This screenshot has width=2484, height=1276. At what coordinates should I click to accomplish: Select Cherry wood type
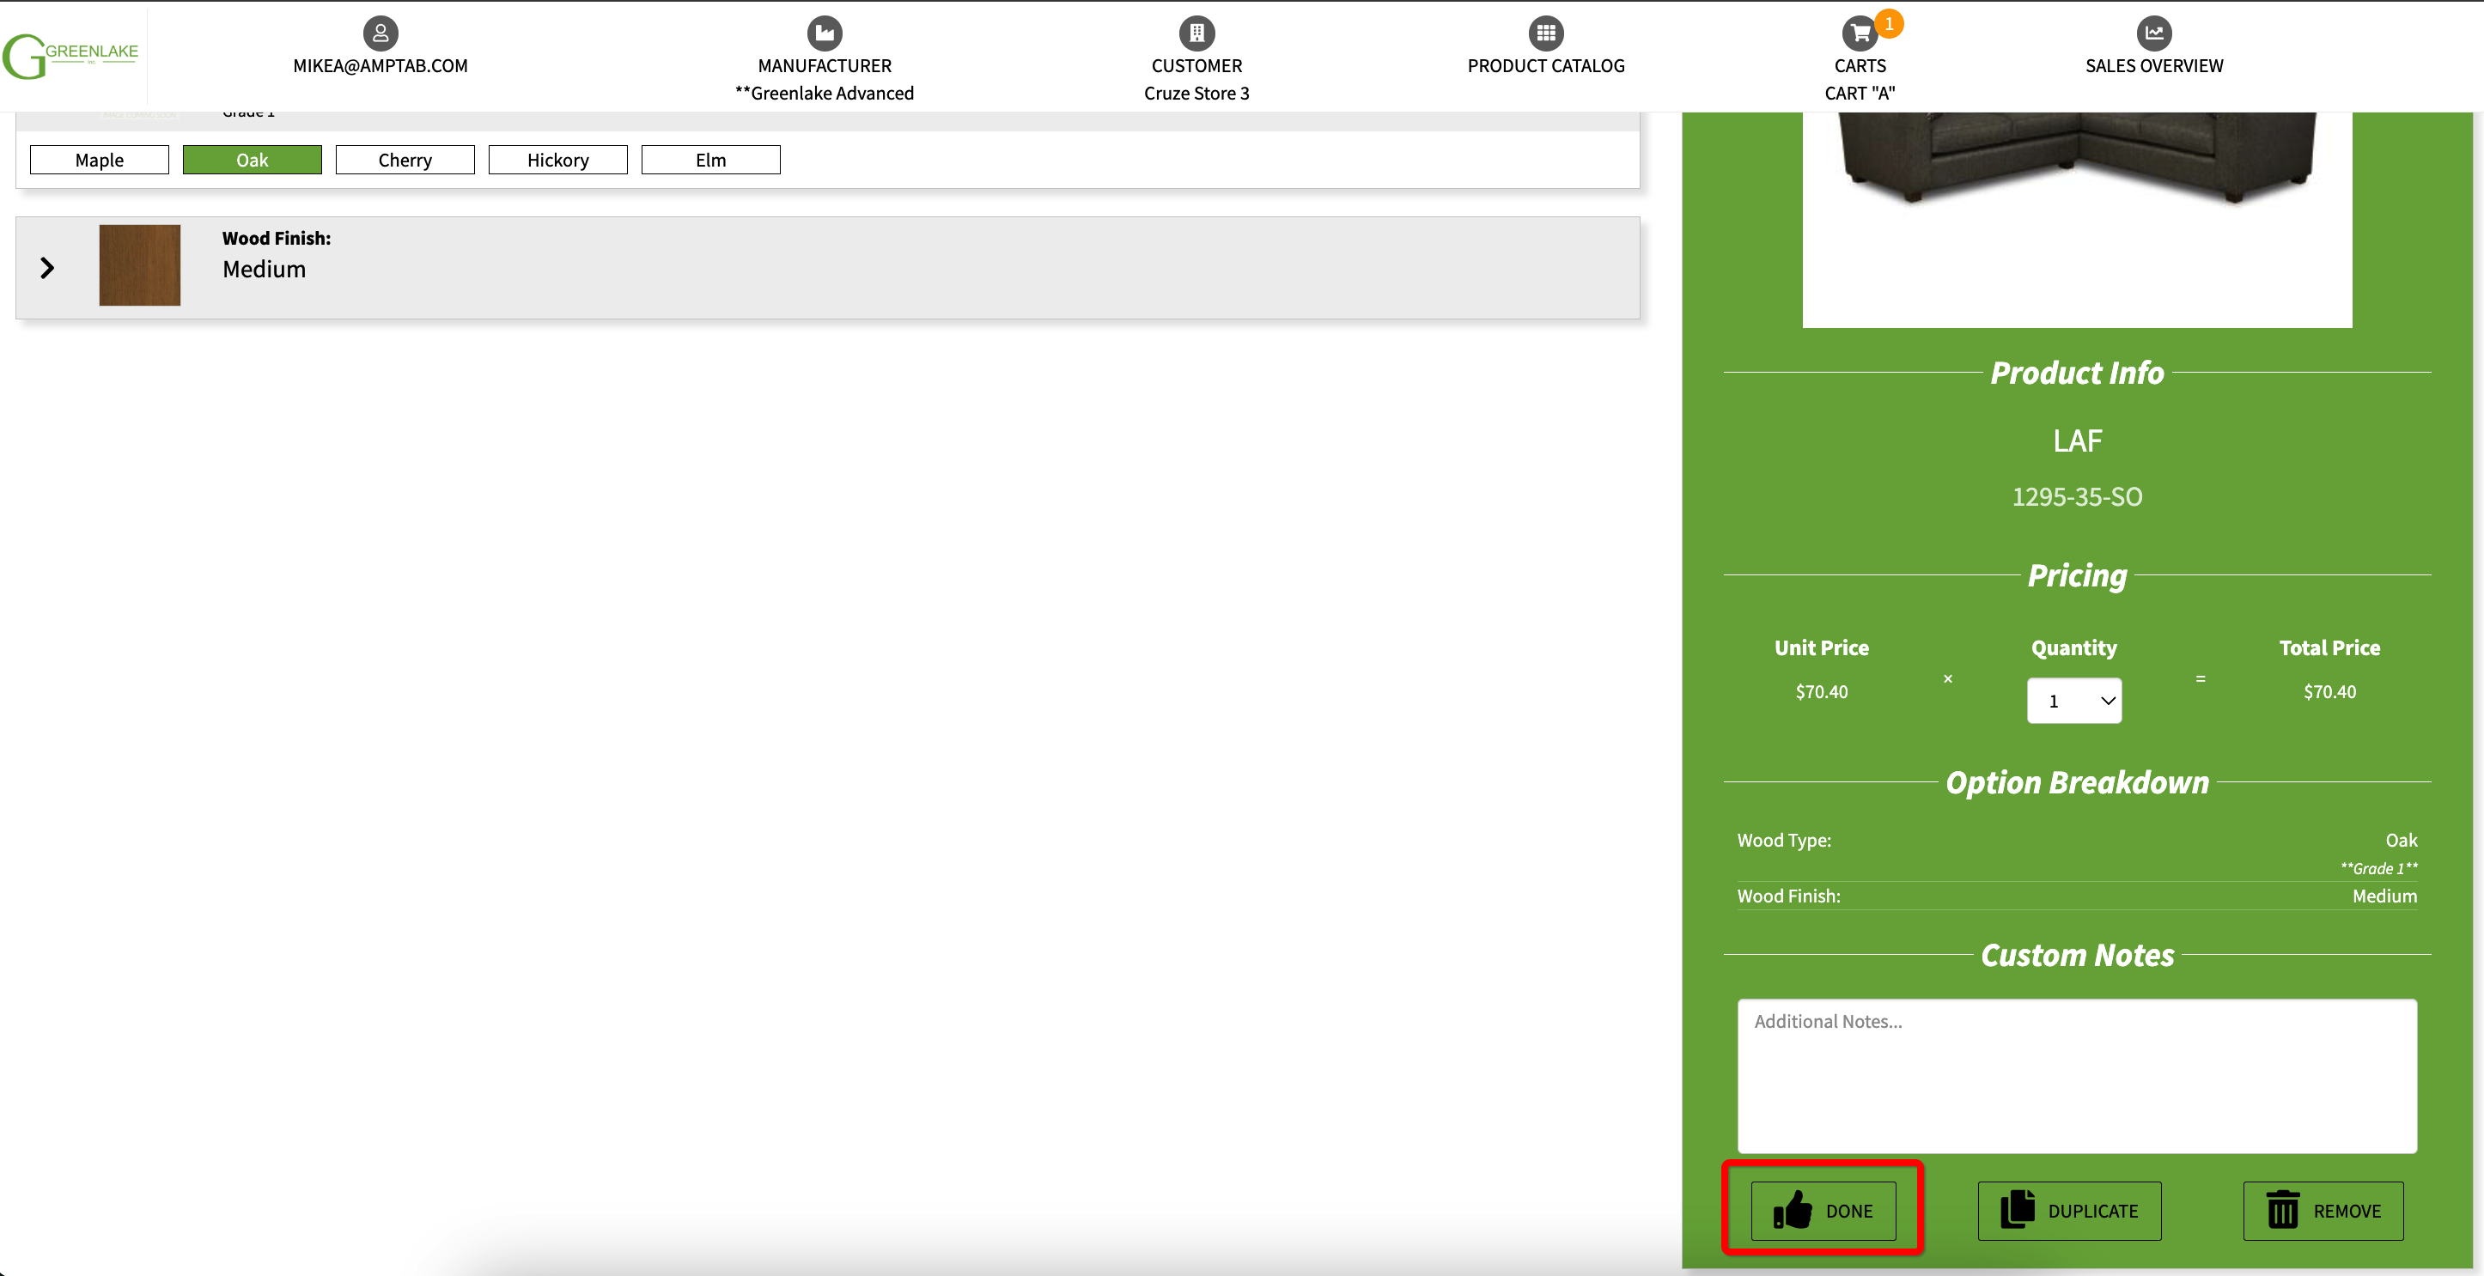[405, 160]
